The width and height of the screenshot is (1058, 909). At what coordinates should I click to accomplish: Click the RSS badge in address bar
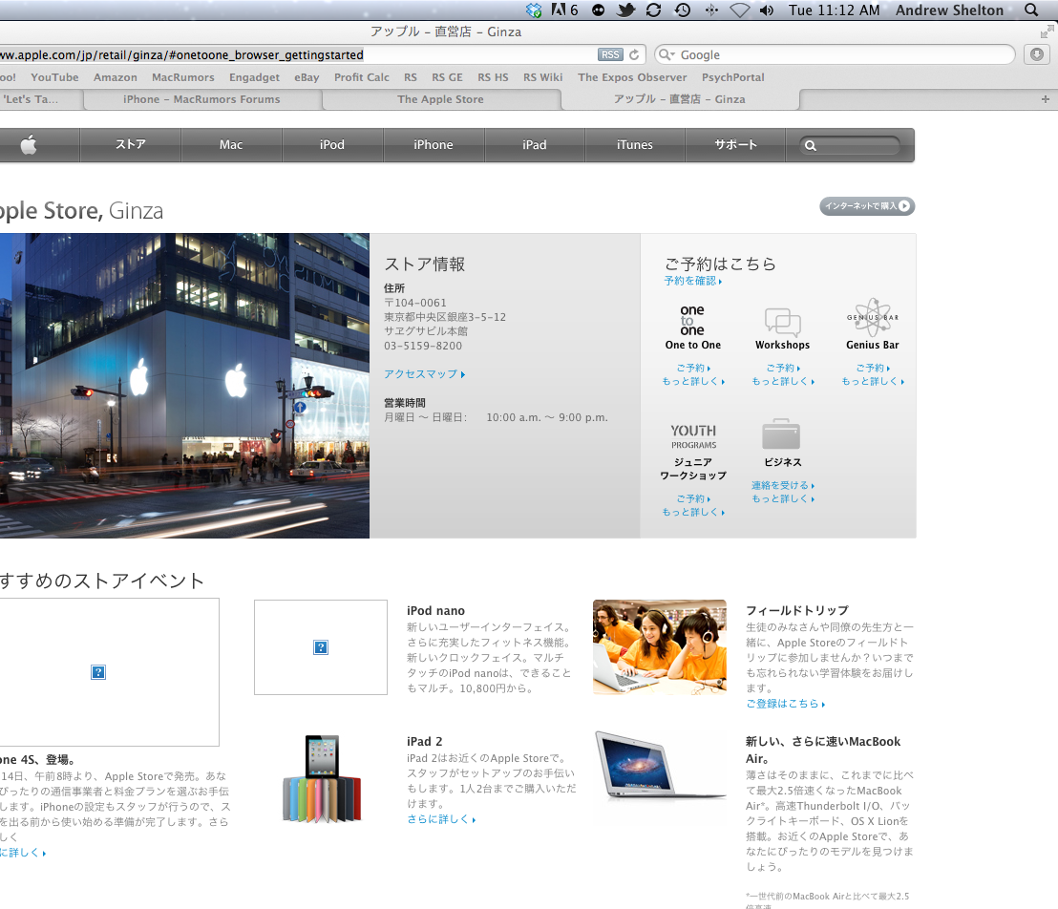tap(610, 54)
